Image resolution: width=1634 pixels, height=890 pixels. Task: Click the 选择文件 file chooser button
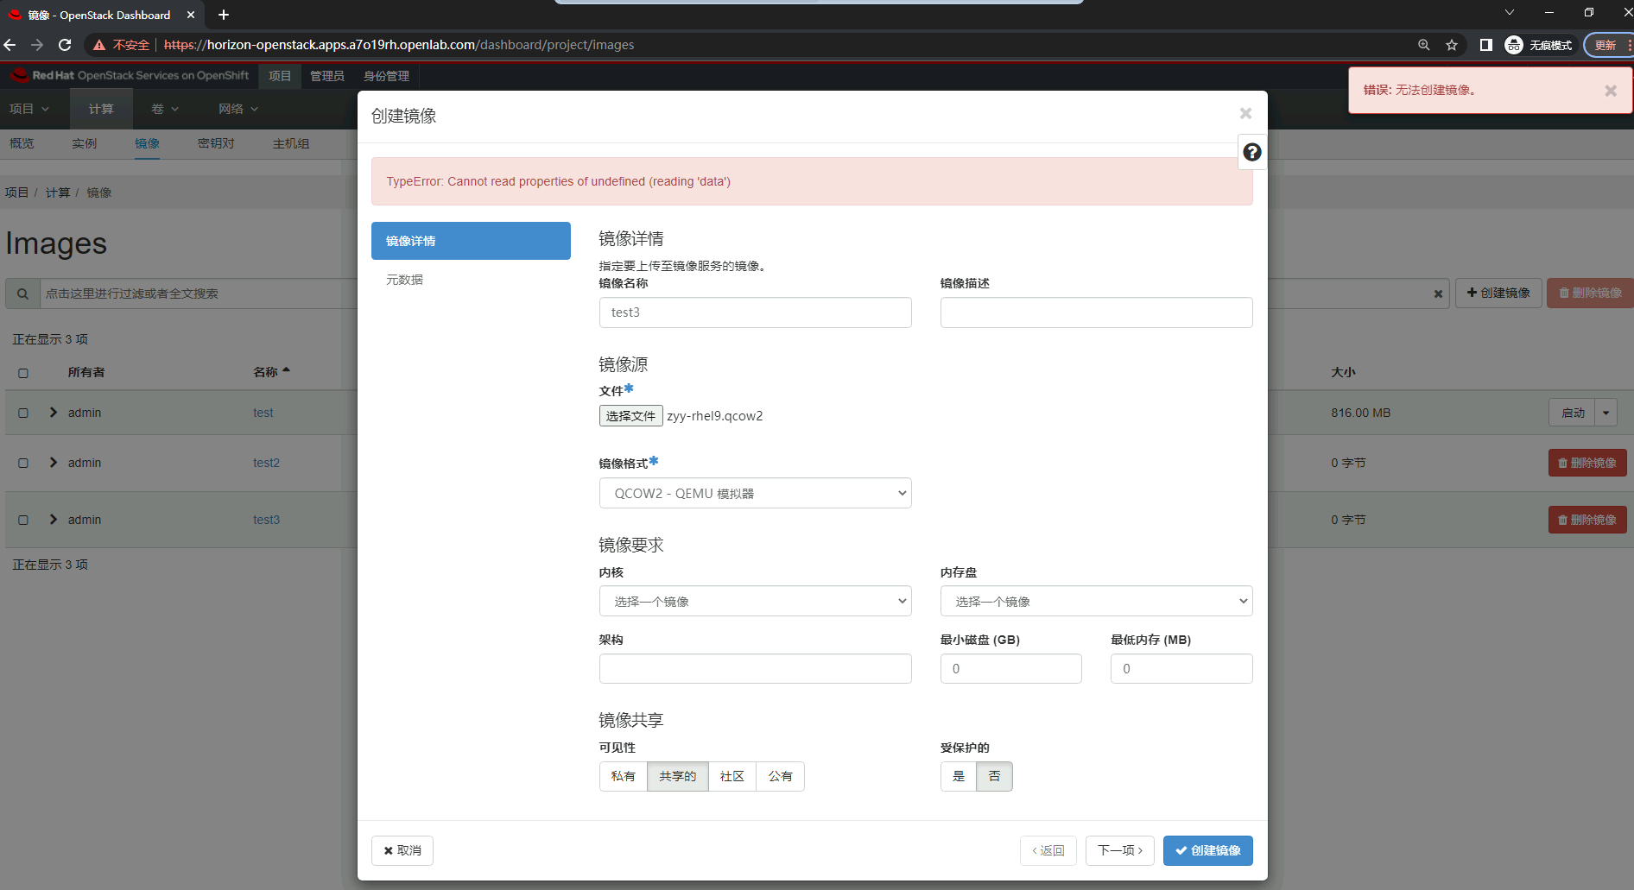[x=631, y=416]
